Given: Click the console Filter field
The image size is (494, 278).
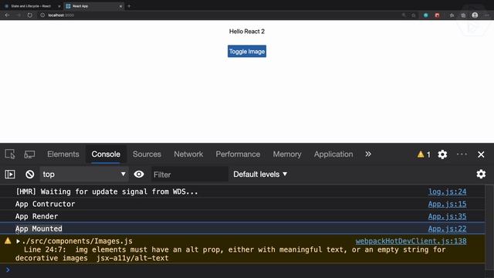Looking at the screenshot, I should pyautogui.click(x=190, y=175).
